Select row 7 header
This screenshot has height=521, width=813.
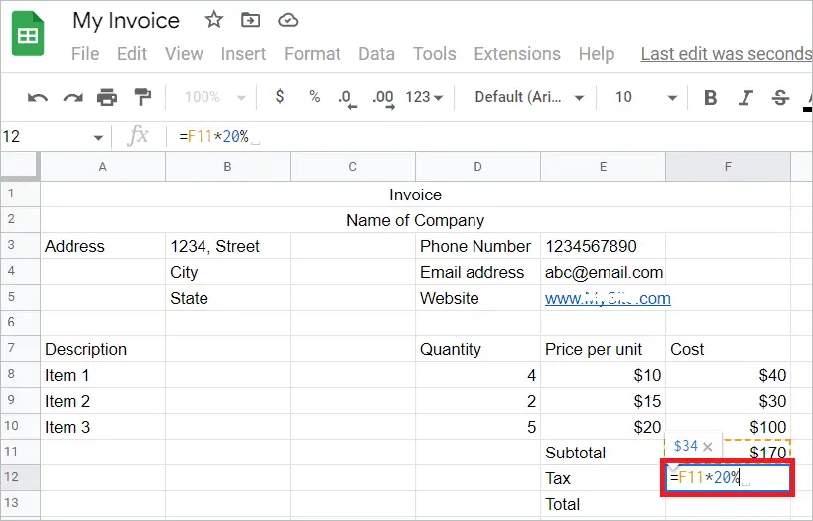(x=20, y=349)
